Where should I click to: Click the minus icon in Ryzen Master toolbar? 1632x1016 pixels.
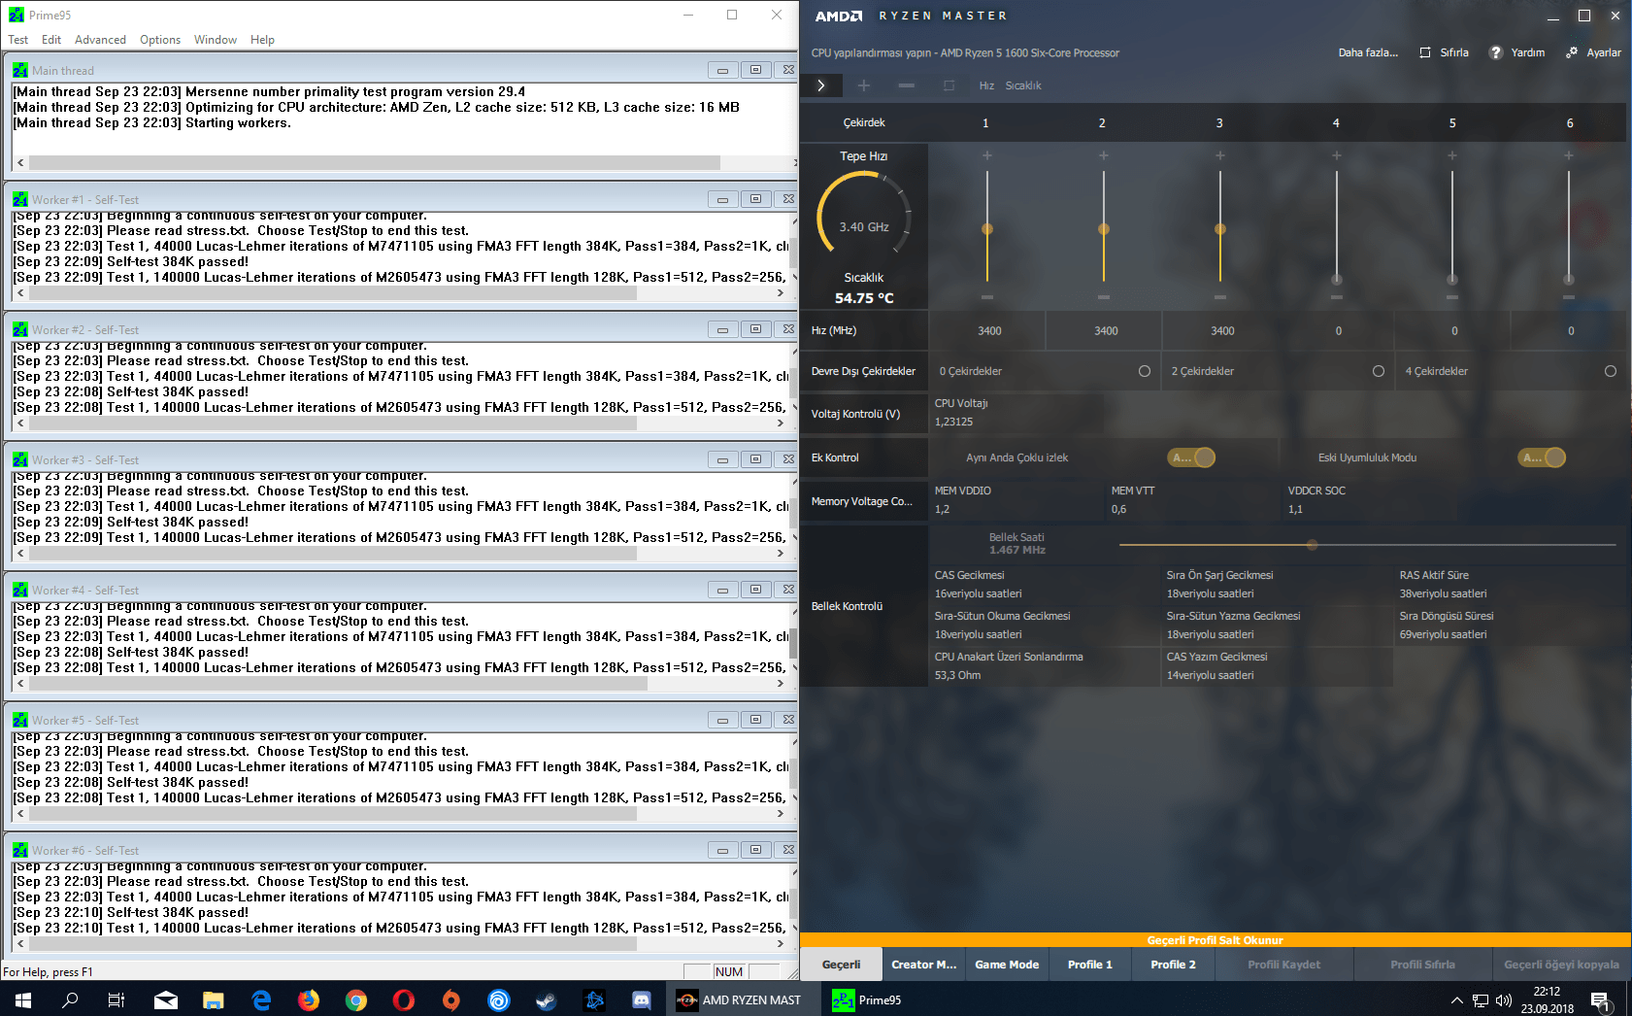coord(907,85)
